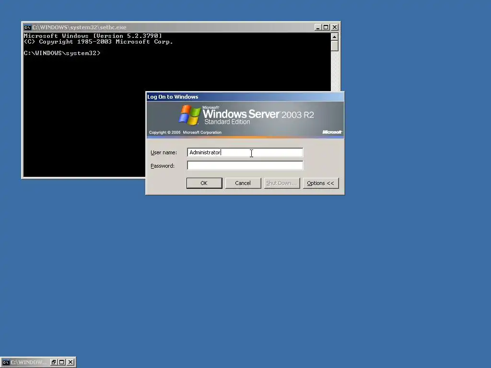Click the minimized console's system icon at bottom

(x=6, y=362)
